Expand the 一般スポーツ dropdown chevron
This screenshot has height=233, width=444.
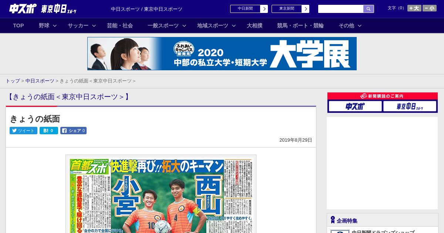click(184, 26)
